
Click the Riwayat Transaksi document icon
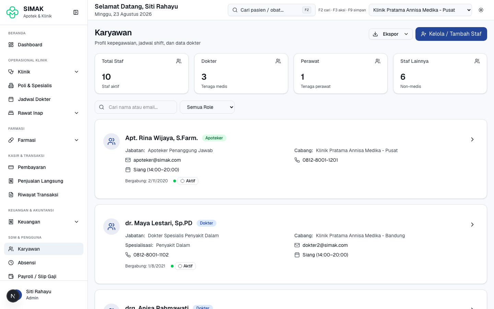[x=11, y=195]
